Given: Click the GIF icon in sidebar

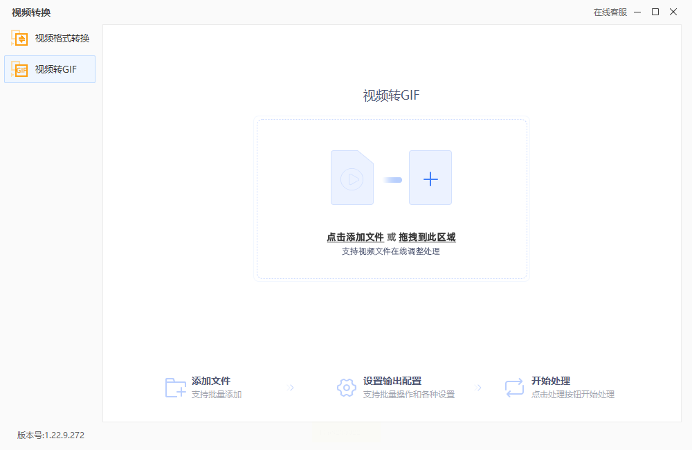Looking at the screenshot, I should pyautogui.click(x=19, y=69).
